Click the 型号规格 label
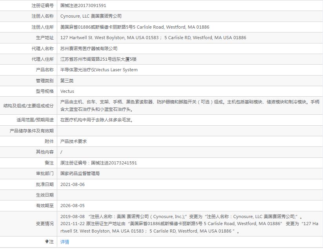 [45, 91]
